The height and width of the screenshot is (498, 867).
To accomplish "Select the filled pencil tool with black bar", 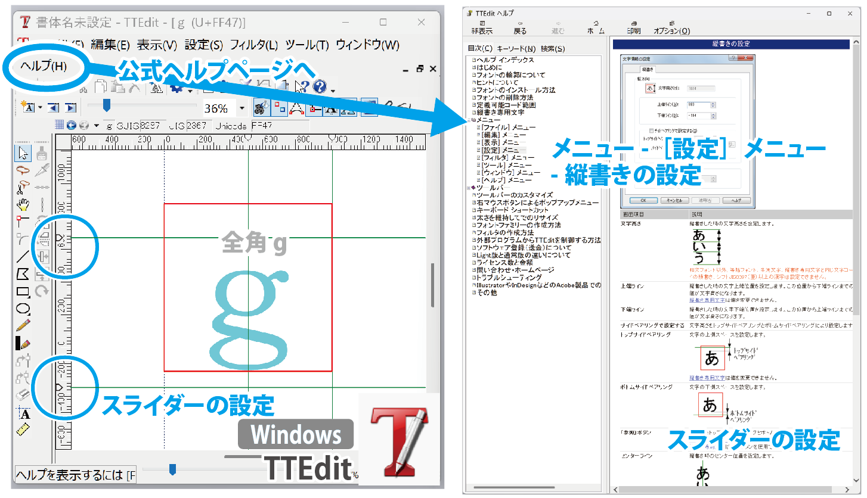I will [23, 343].
